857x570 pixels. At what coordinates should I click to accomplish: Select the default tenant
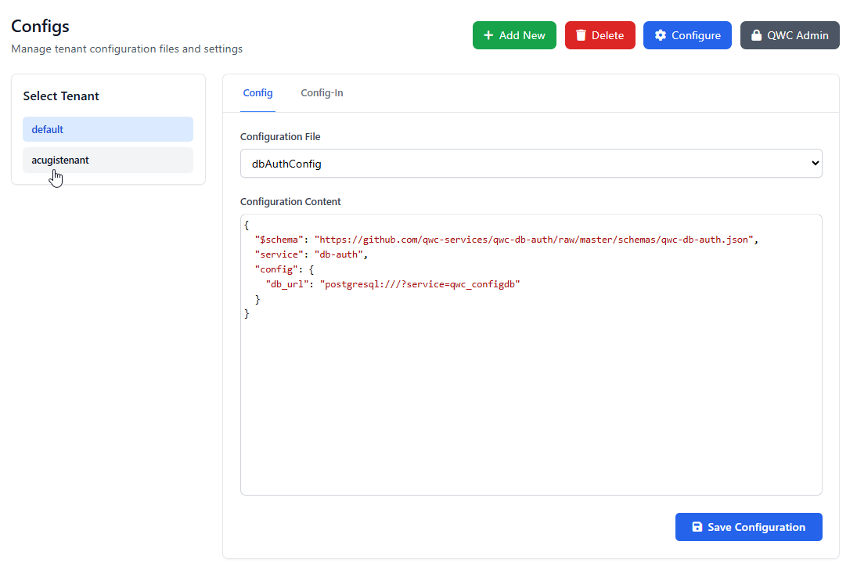[108, 129]
